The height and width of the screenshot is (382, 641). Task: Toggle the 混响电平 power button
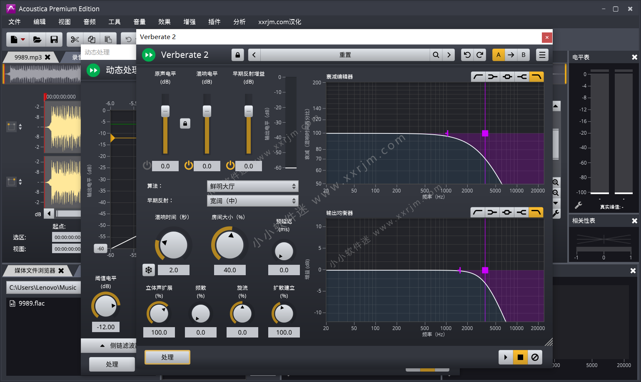pos(189,165)
